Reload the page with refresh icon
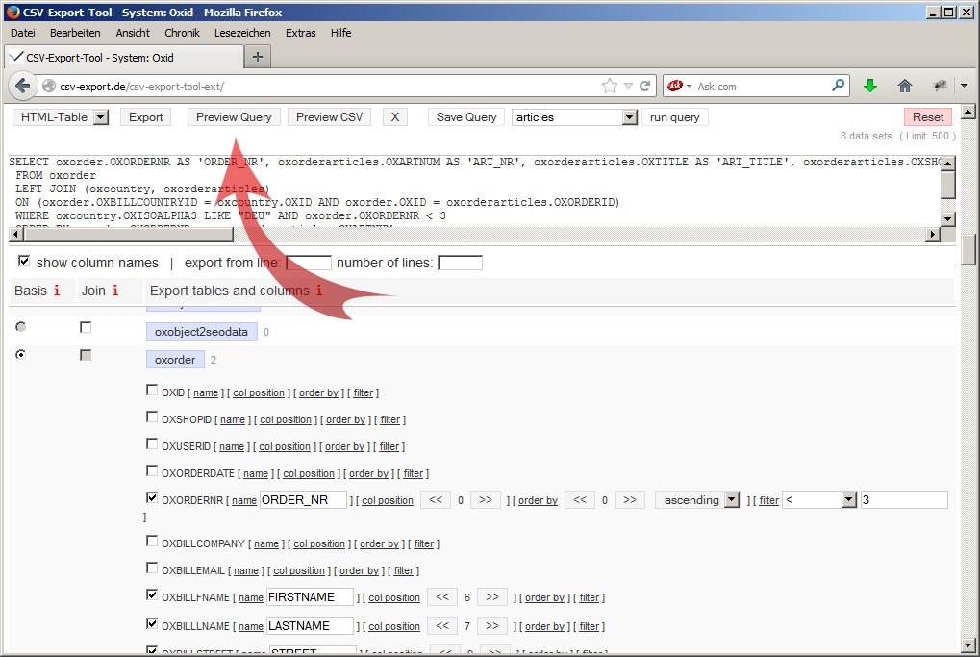980x657 pixels. [x=645, y=86]
